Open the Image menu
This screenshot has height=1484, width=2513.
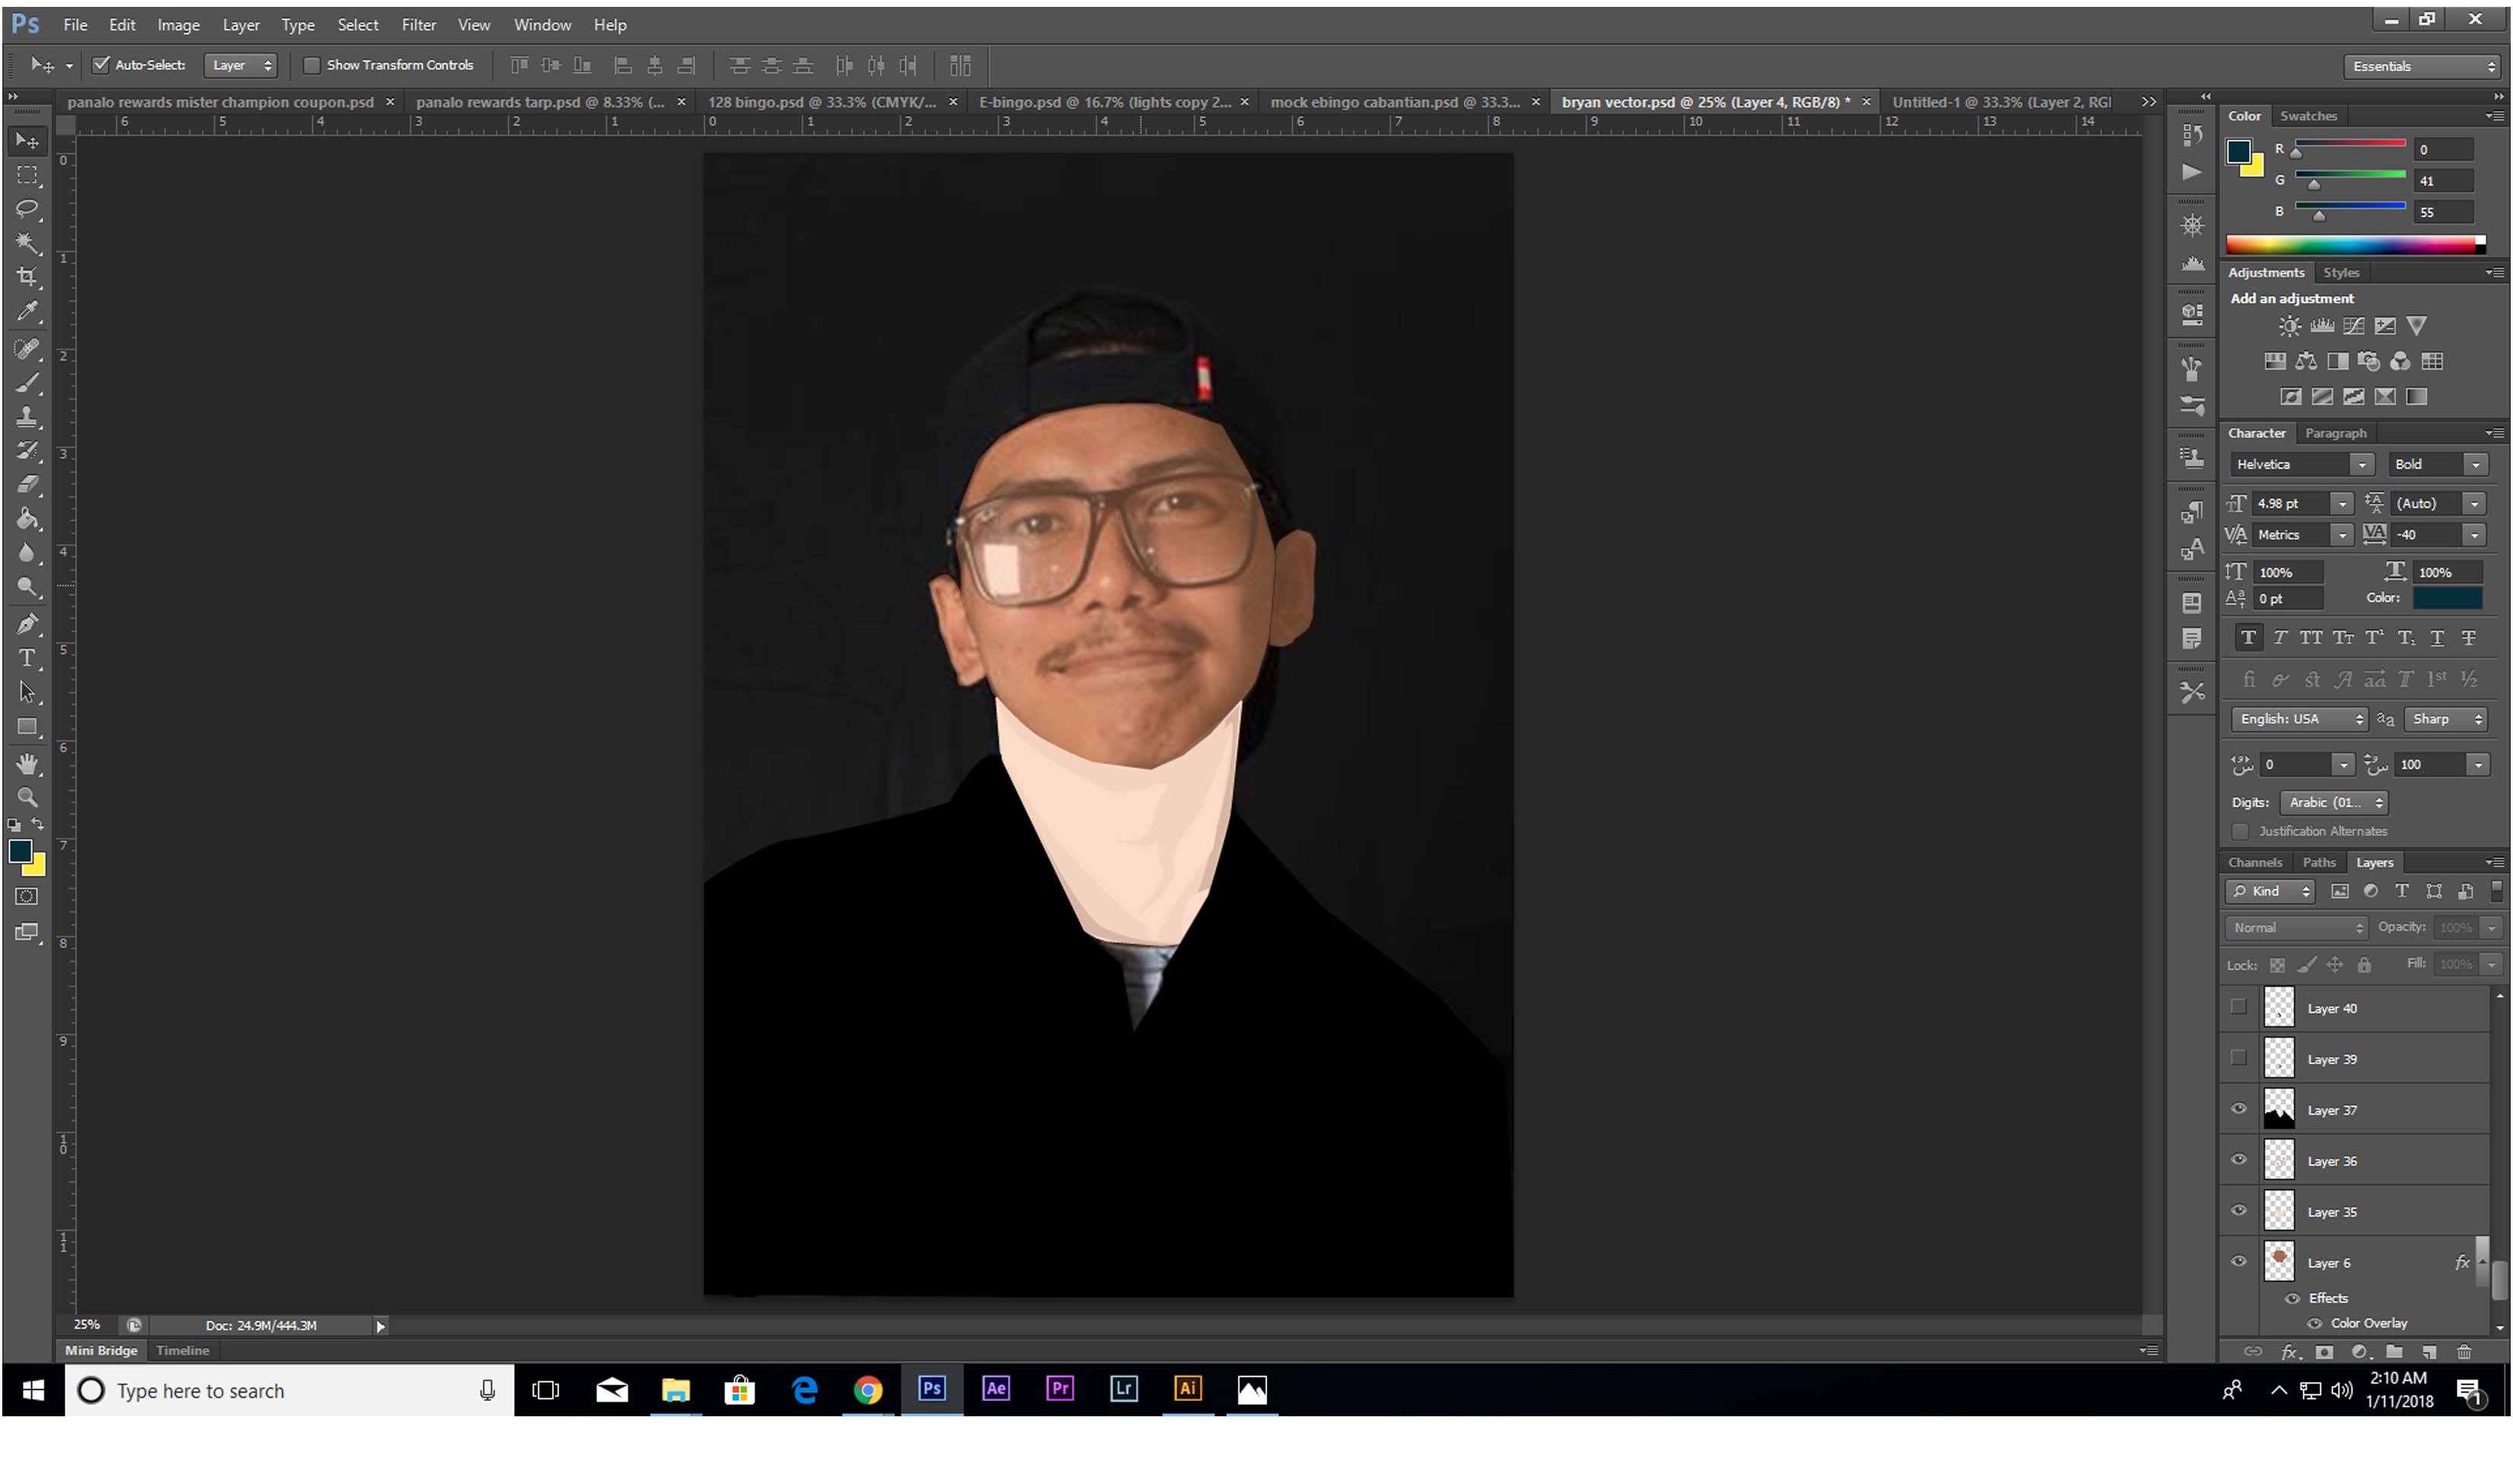coord(178,25)
